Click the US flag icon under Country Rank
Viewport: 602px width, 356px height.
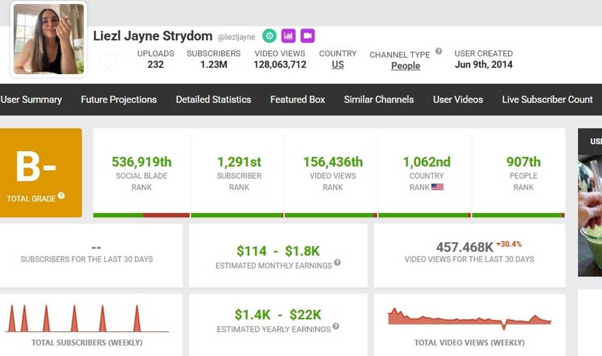click(438, 187)
